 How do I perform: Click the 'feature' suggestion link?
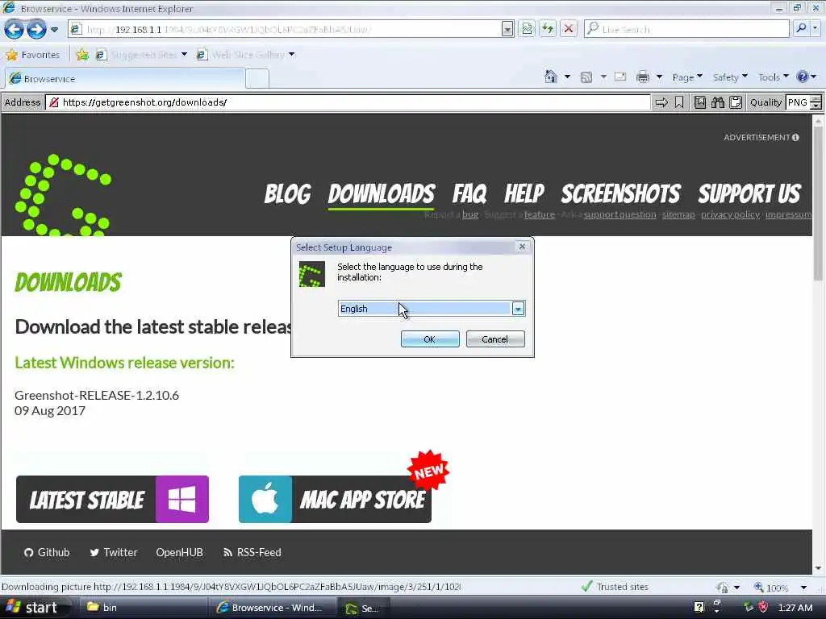pos(540,214)
